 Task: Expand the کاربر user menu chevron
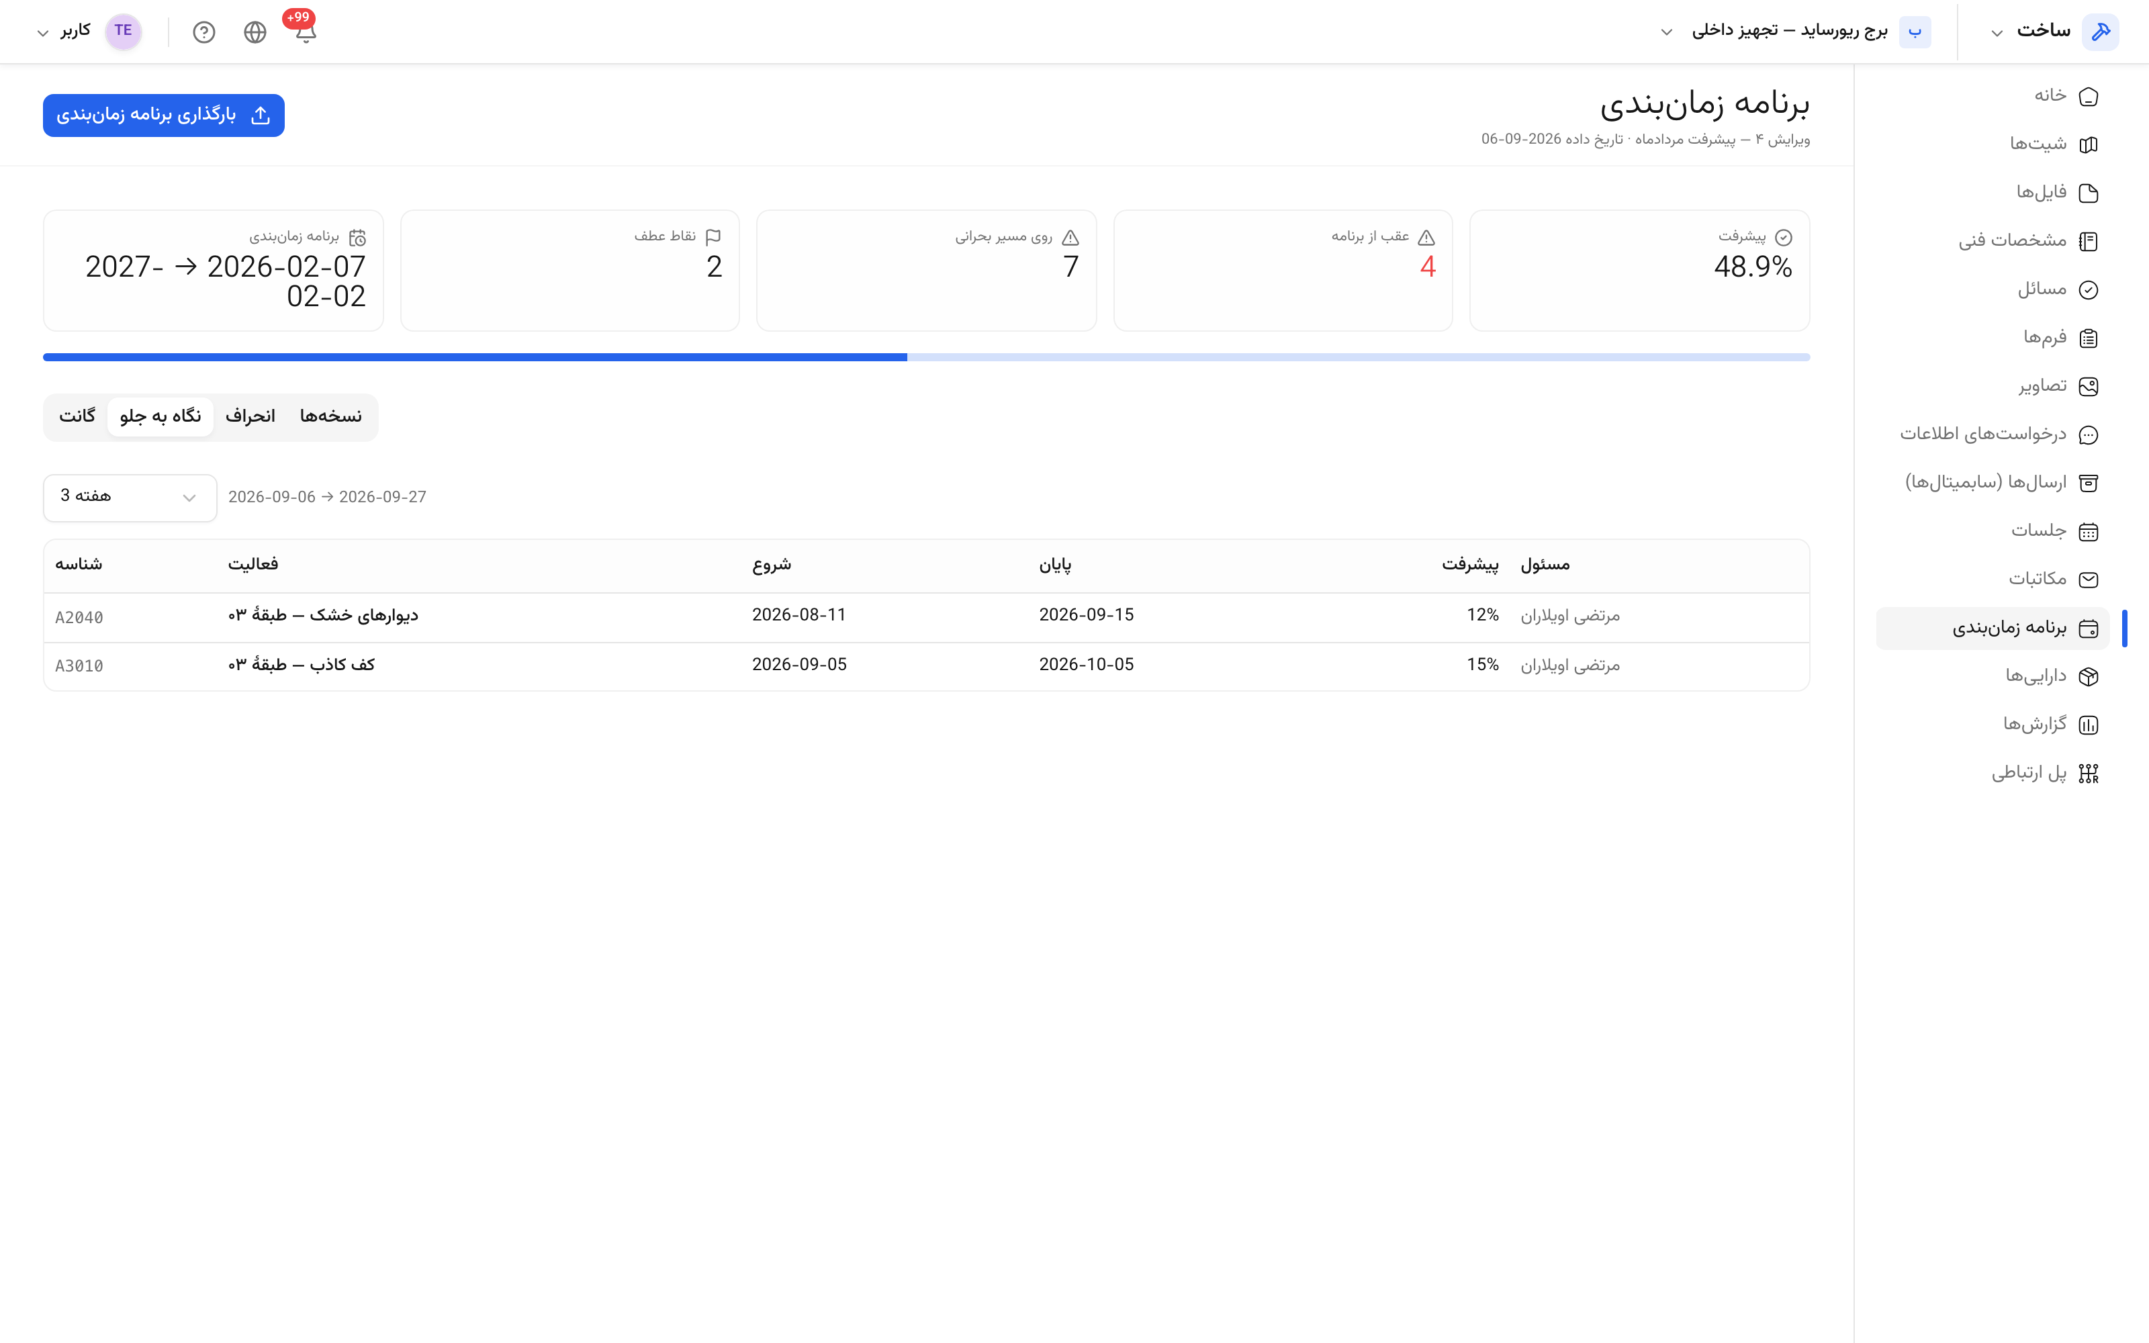click(x=42, y=33)
